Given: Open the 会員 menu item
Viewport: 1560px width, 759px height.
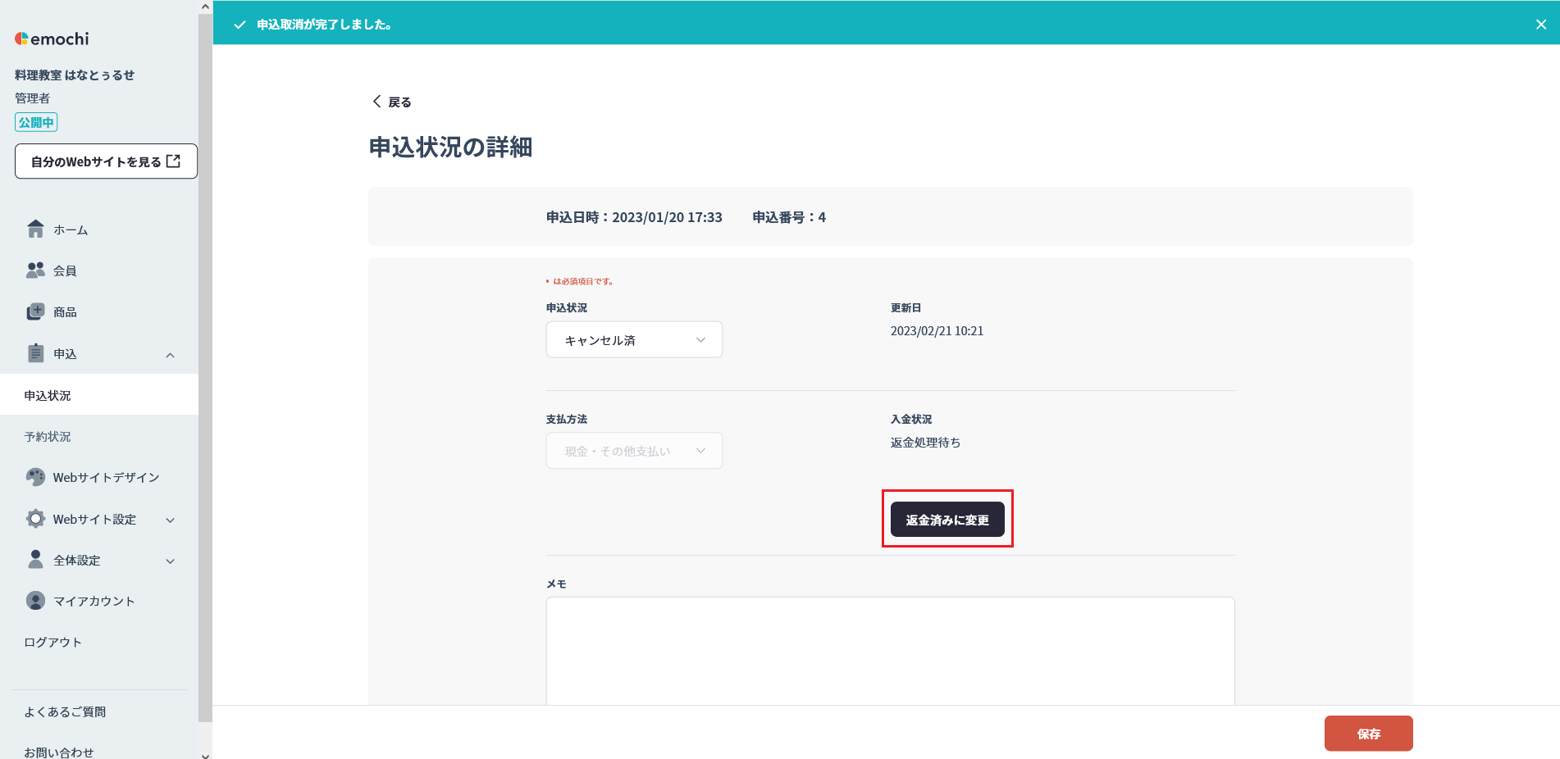Looking at the screenshot, I should (x=99, y=270).
